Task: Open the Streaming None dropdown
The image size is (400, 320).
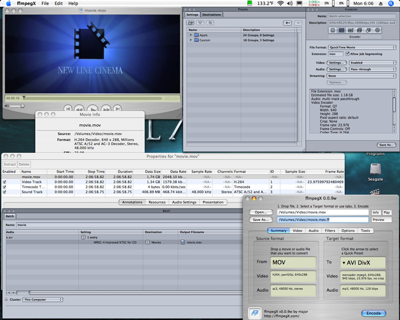Action: click(x=361, y=76)
